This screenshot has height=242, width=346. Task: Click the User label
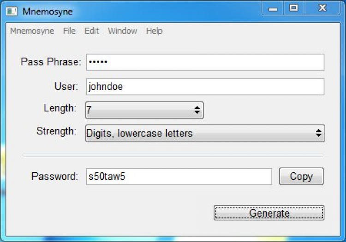coord(66,86)
